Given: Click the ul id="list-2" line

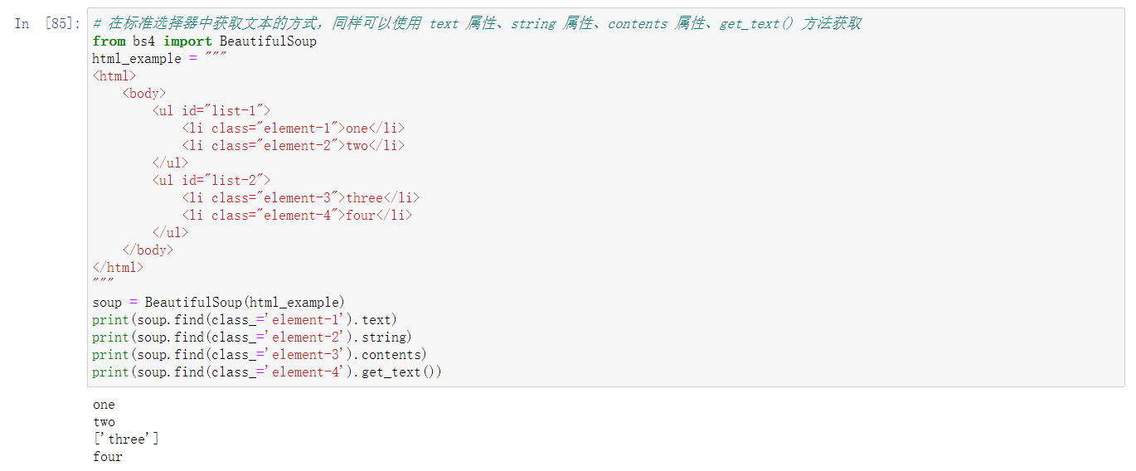Looking at the screenshot, I should 211,180.
